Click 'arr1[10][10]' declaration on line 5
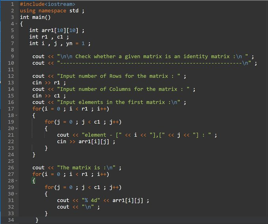The width and height of the screenshot is (268, 224). [60, 30]
